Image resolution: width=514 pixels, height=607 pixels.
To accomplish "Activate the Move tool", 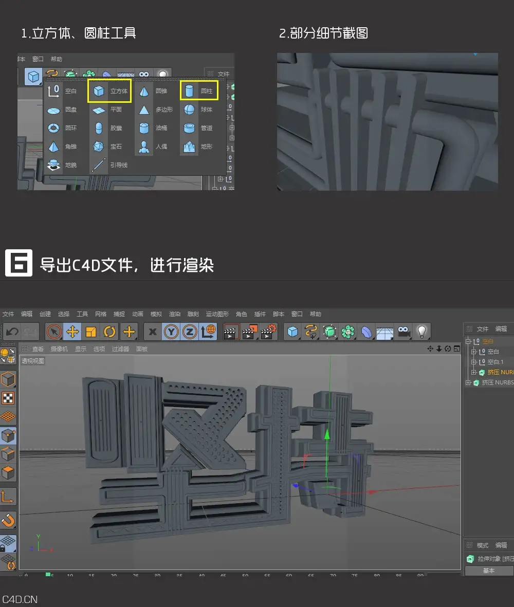I will pos(72,332).
